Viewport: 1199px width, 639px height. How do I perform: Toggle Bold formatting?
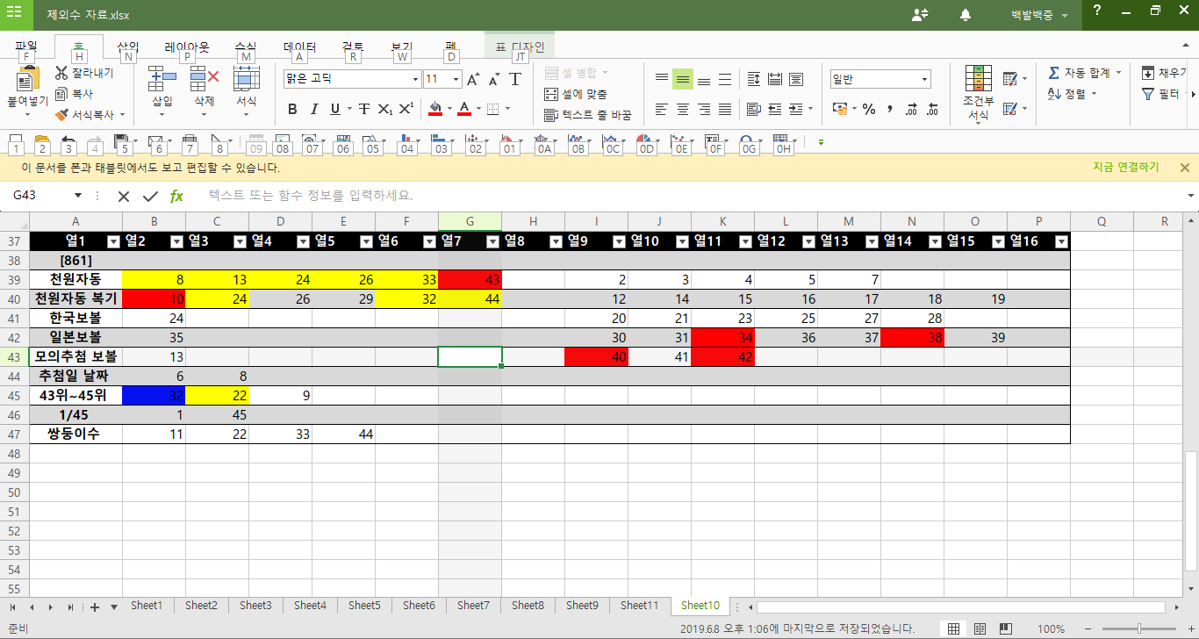coord(292,109)
